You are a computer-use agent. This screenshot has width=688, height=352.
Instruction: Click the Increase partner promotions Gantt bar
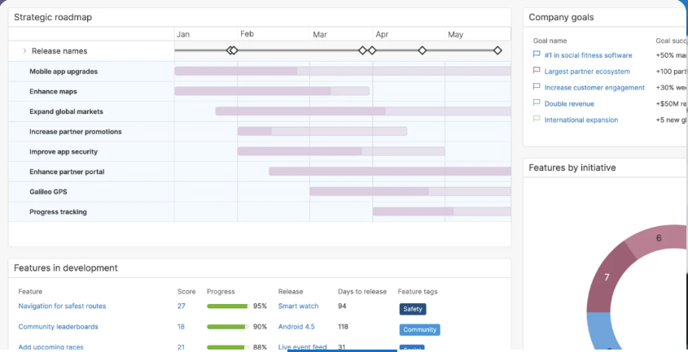[x=322, y=131]
